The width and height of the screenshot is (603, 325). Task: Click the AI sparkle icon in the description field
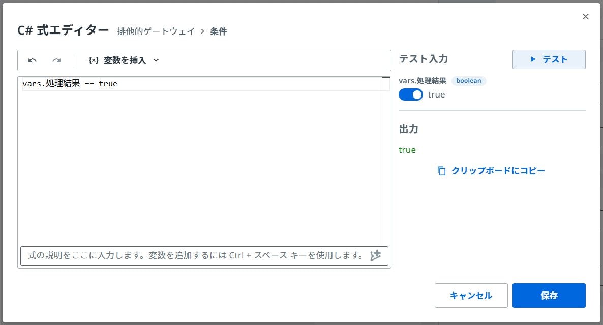click(x=376, y=255)
